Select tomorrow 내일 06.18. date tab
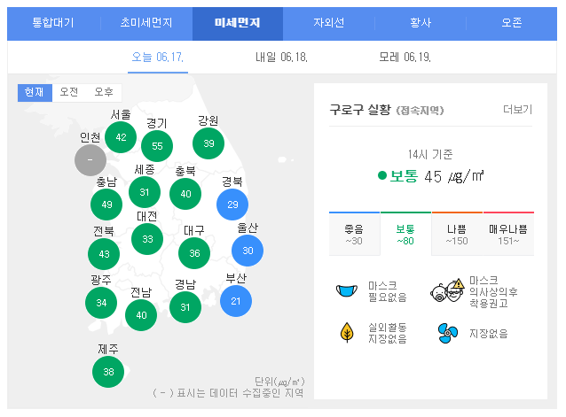Screen dimensions: 566x417 [281, 58]
